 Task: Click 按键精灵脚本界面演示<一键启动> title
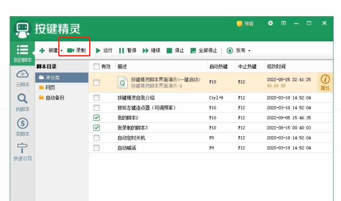tap(166, 79)
